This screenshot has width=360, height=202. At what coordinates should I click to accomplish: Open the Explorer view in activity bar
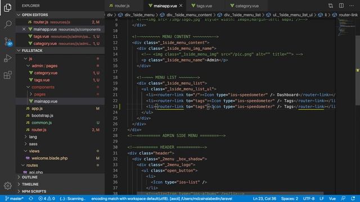[7, 7]
